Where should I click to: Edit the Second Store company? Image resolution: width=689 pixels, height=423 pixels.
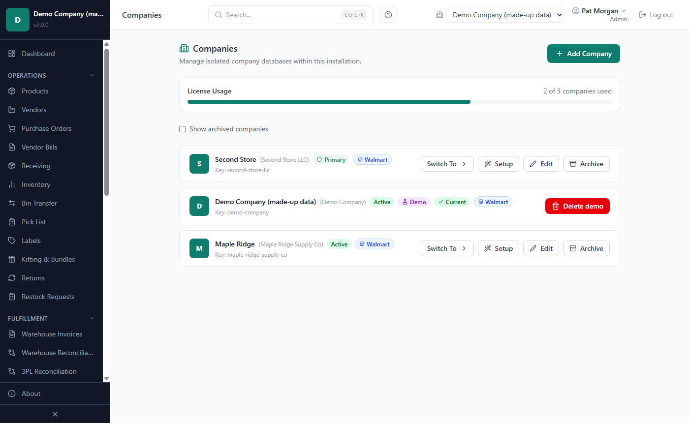coord(541,164)
